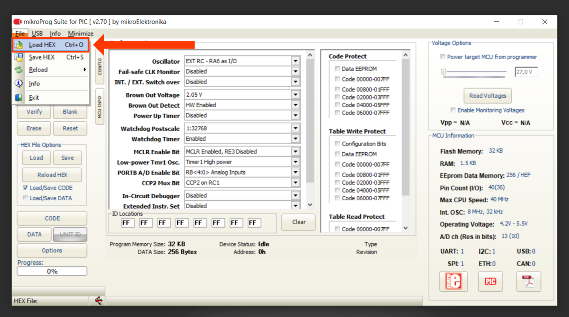
Task: Uncheck Load/Save CODE option
Action: point(26,187)
